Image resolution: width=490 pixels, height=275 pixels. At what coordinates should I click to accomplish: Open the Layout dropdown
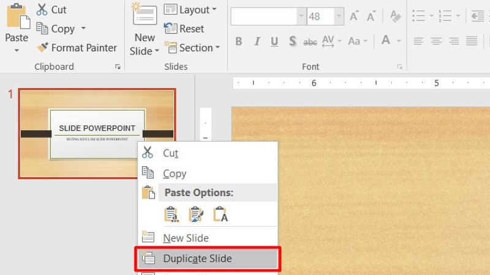point(190,10)
